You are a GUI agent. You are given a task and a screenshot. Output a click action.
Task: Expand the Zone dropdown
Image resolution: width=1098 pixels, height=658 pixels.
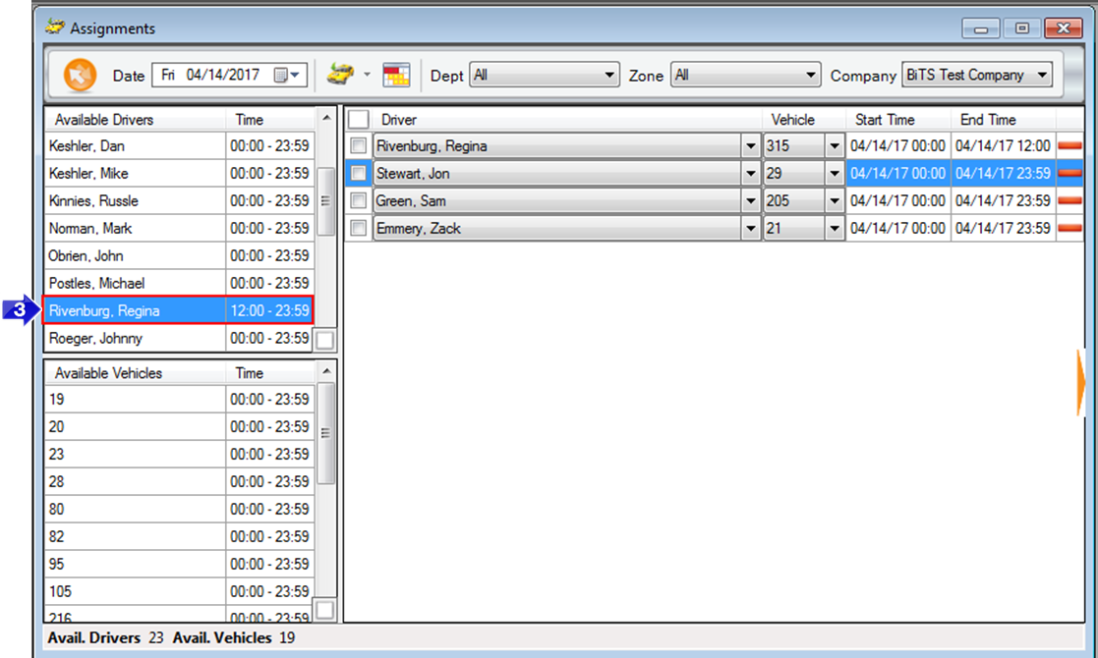pos(811,75)
